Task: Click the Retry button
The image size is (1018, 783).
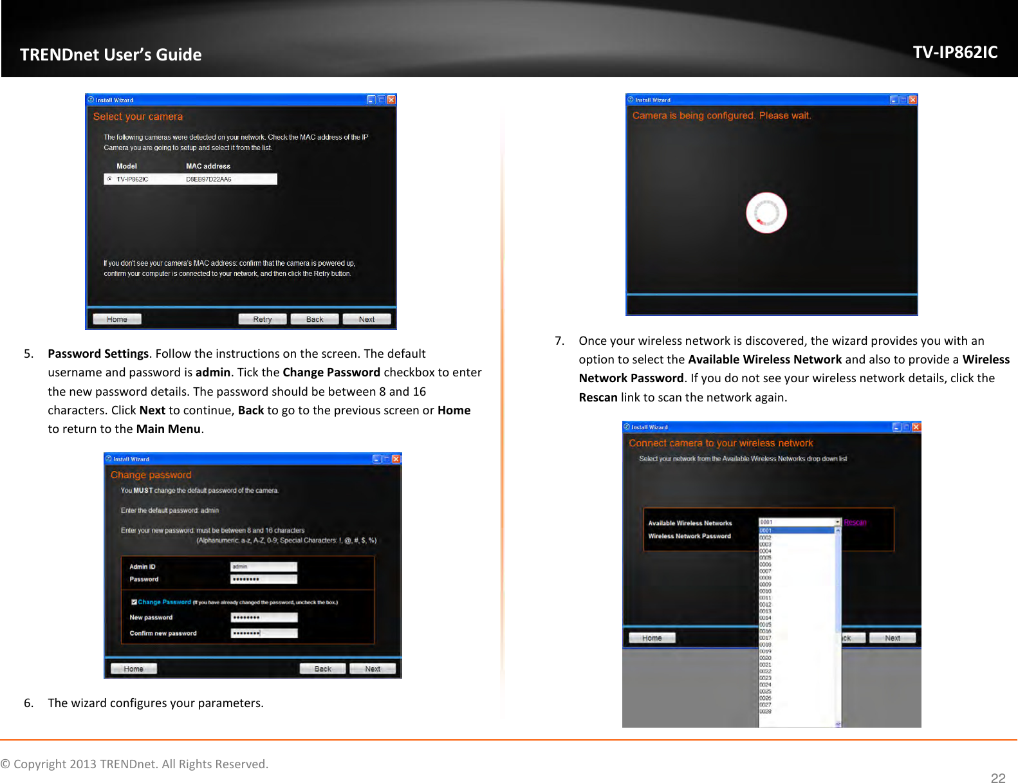Action: coord(263,319)
